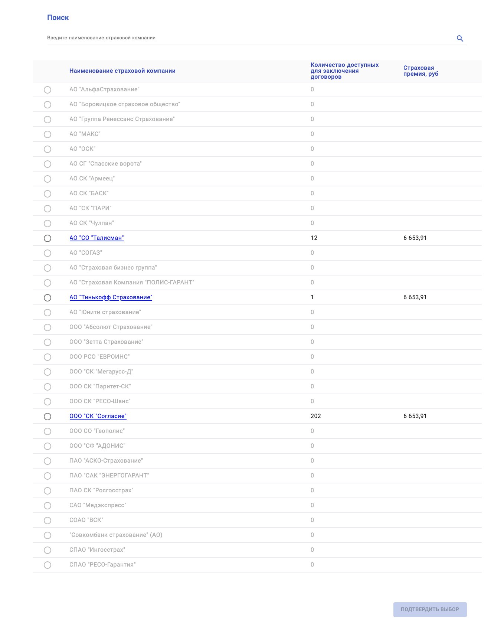
Task: Click the premium 6 653,91 in Согласие row
Action: [x=415, y=416]
